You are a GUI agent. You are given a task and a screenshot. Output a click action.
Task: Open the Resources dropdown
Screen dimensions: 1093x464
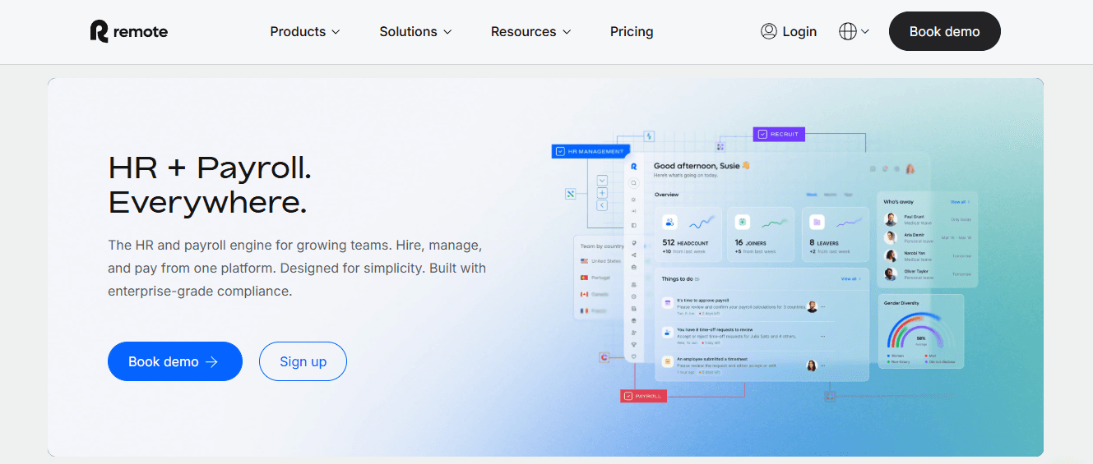click(x=530, y=32)
